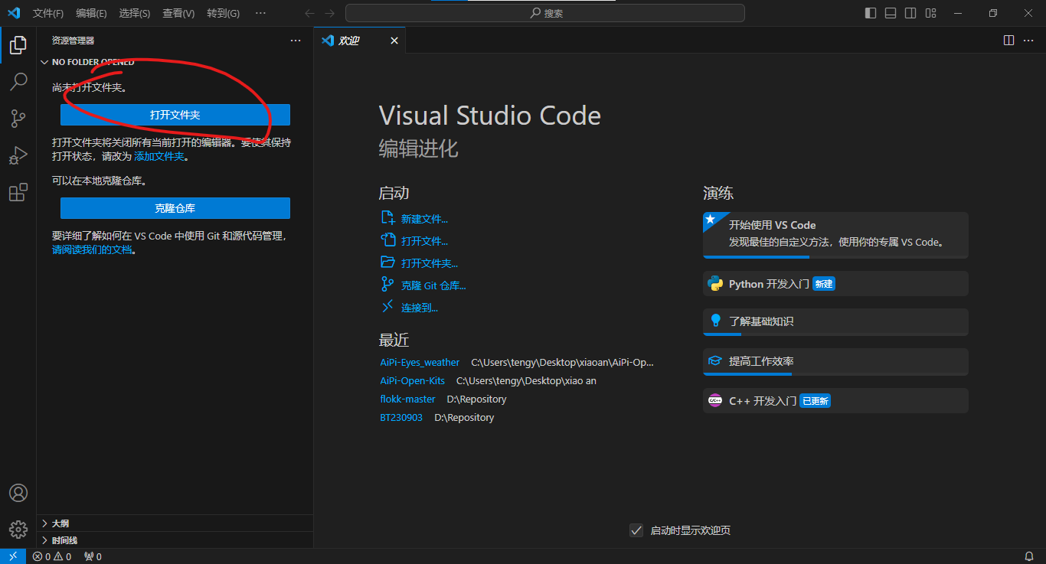This screenshot has width=1046, height=564.
Task: Open 提高工作效率 walkthrough card
Action: point(835,361)
